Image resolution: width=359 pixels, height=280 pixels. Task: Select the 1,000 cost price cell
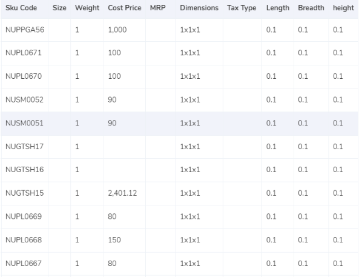[125, 30]
